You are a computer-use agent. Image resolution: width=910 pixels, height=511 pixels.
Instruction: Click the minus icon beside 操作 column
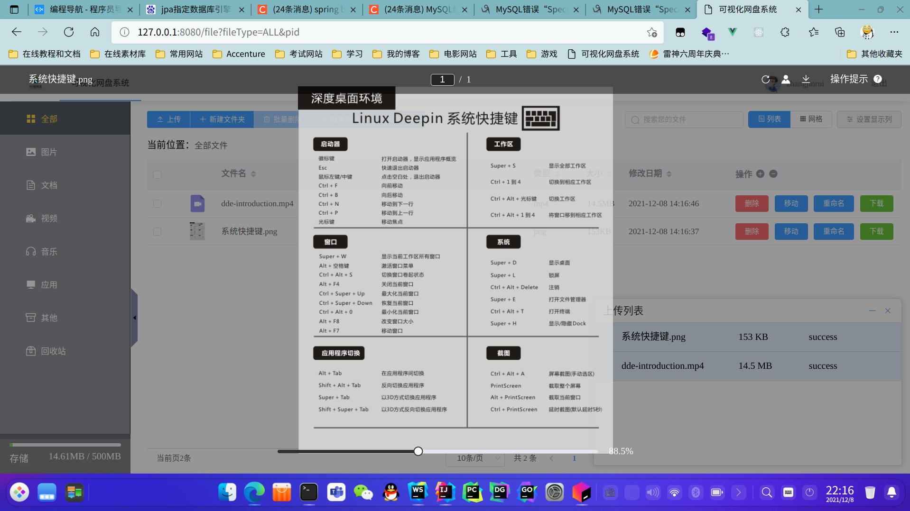[x=773, y=174]
